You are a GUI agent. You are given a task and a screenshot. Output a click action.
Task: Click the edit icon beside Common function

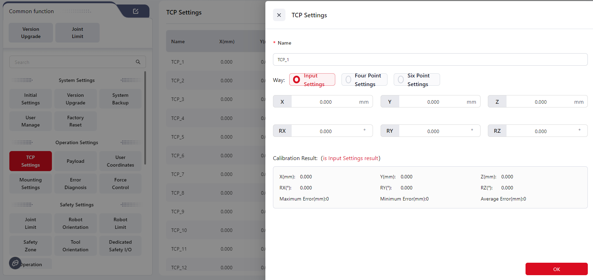(x=136, y=11)
